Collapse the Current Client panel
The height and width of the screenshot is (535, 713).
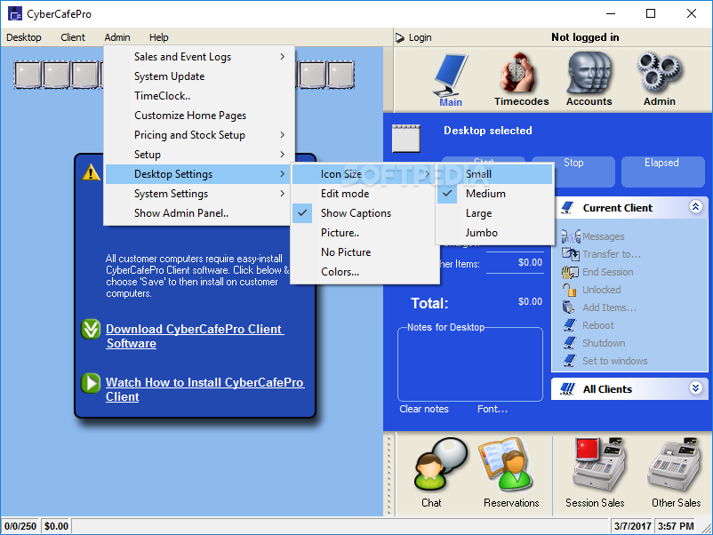click(x=695, y=207)
